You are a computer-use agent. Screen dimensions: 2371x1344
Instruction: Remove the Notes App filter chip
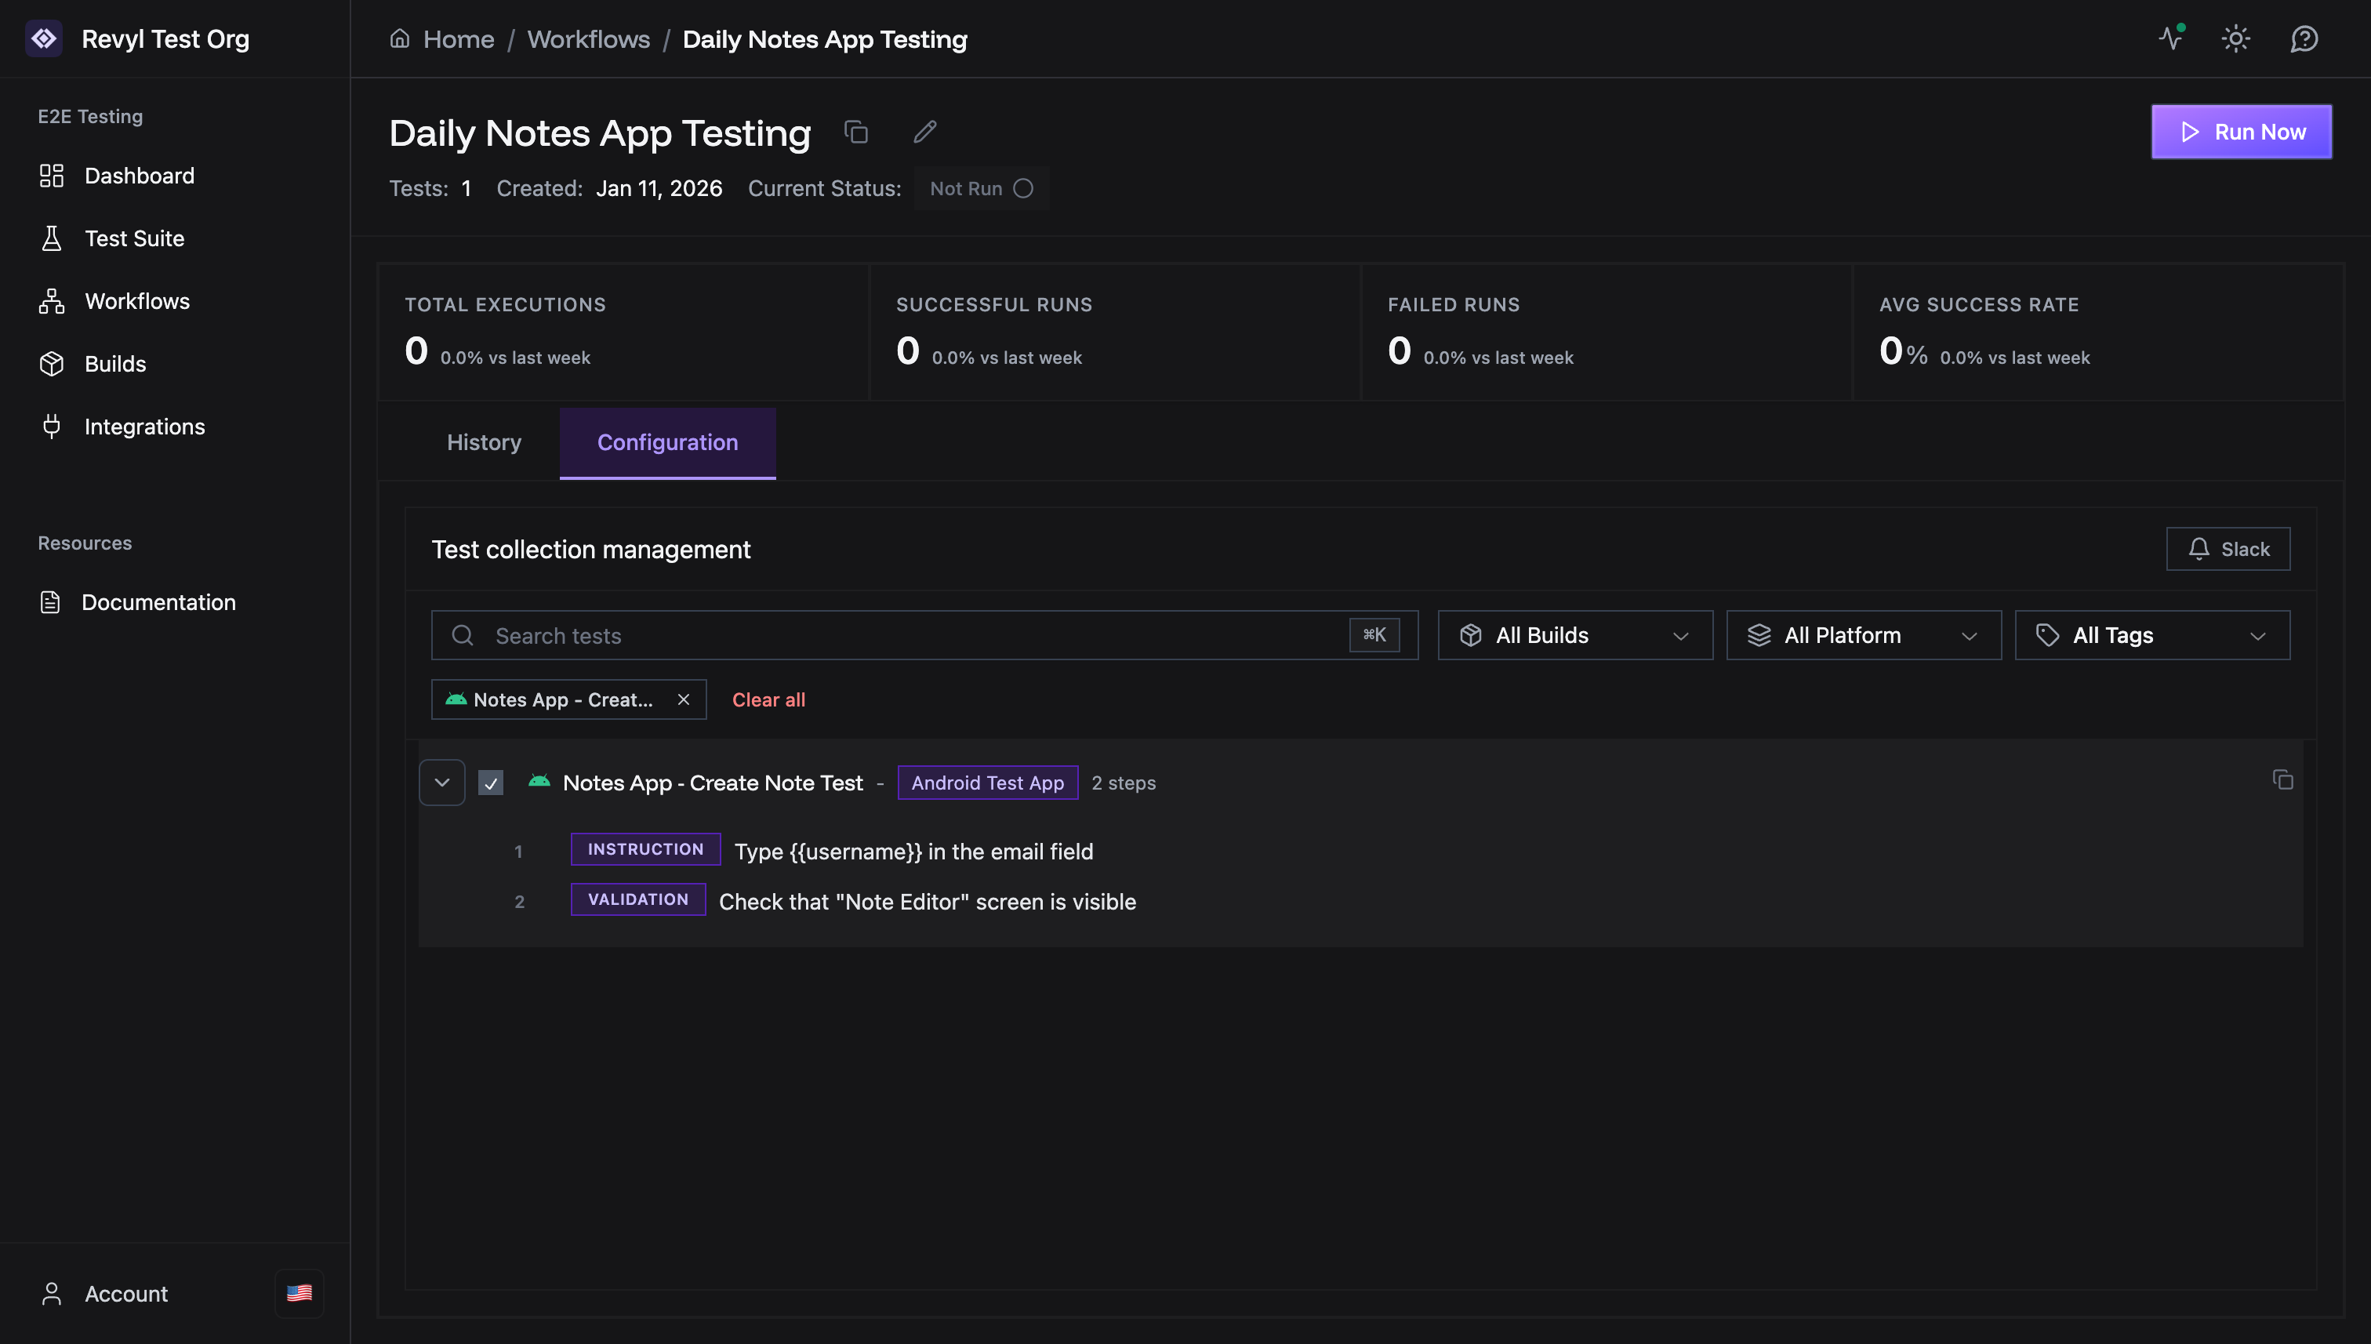(684, 699)
